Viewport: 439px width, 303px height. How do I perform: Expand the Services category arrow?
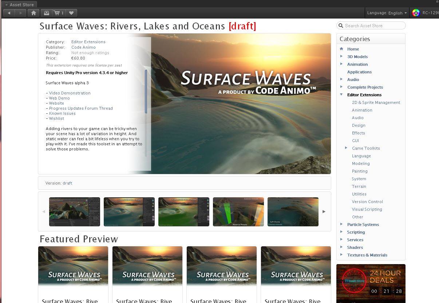[341, 239]
